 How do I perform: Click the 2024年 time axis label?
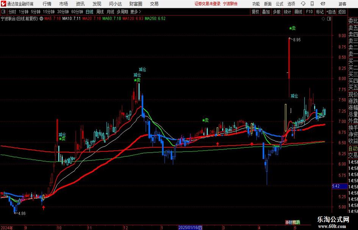[x=7, y=228]
